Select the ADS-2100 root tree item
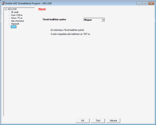Screen dimensions: 156x125 [x=12, y=9]
